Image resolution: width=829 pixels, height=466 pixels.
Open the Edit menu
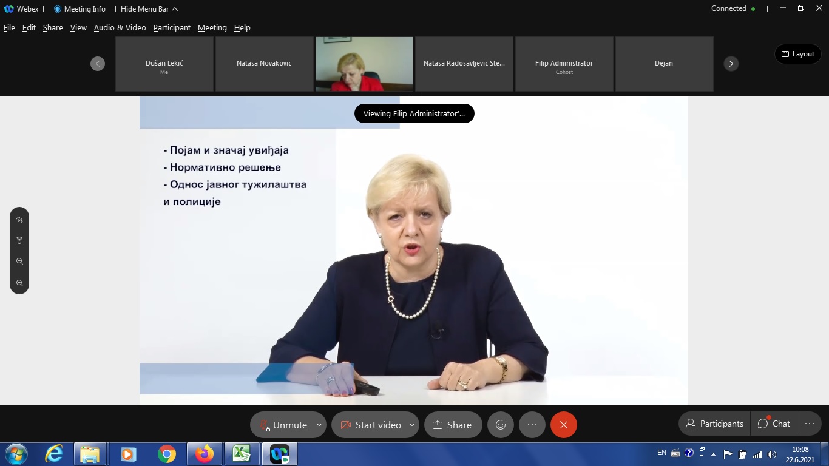point(29,27)
